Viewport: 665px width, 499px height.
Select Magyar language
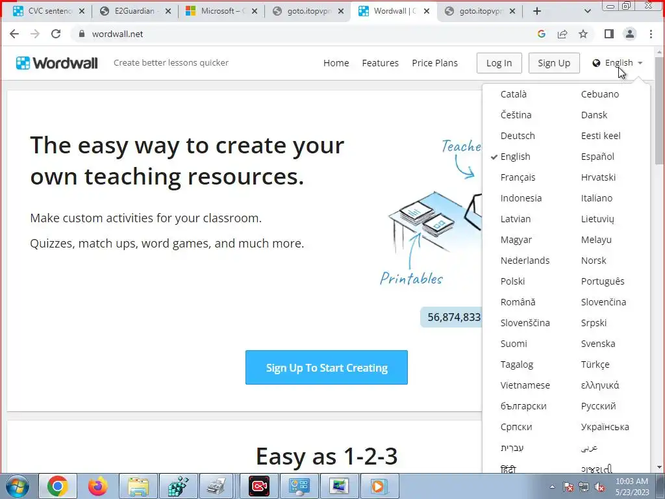516,240
